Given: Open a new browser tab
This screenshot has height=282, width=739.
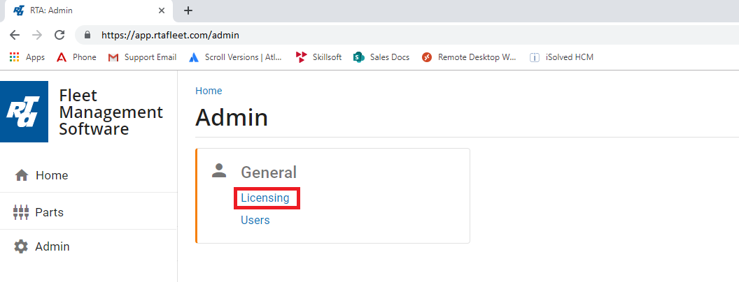Looking at the screenshot, I should point(188,10).
